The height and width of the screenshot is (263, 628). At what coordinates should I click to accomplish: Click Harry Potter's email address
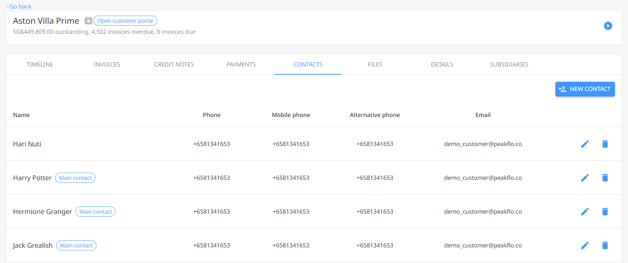(483, 178)
